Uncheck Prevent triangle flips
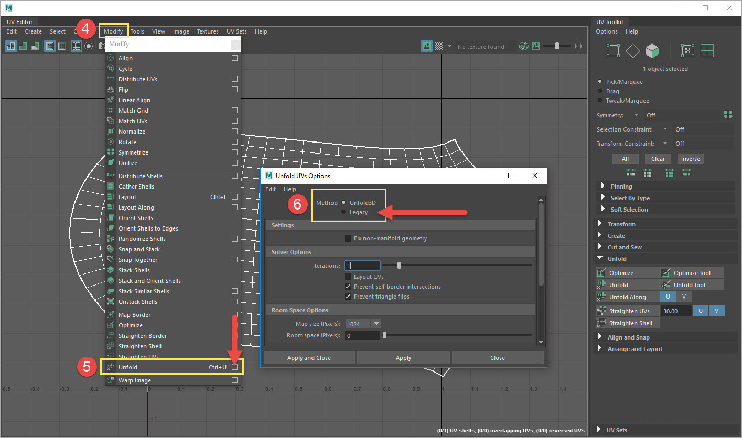This screenshot has height=438, width=742. (x=348, y=297)
